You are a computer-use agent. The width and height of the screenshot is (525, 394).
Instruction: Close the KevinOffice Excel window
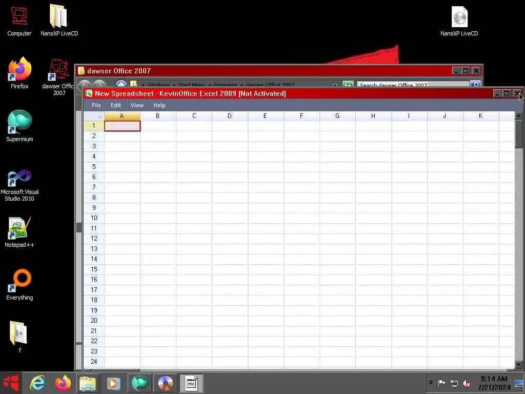click(x=517, y=93)
